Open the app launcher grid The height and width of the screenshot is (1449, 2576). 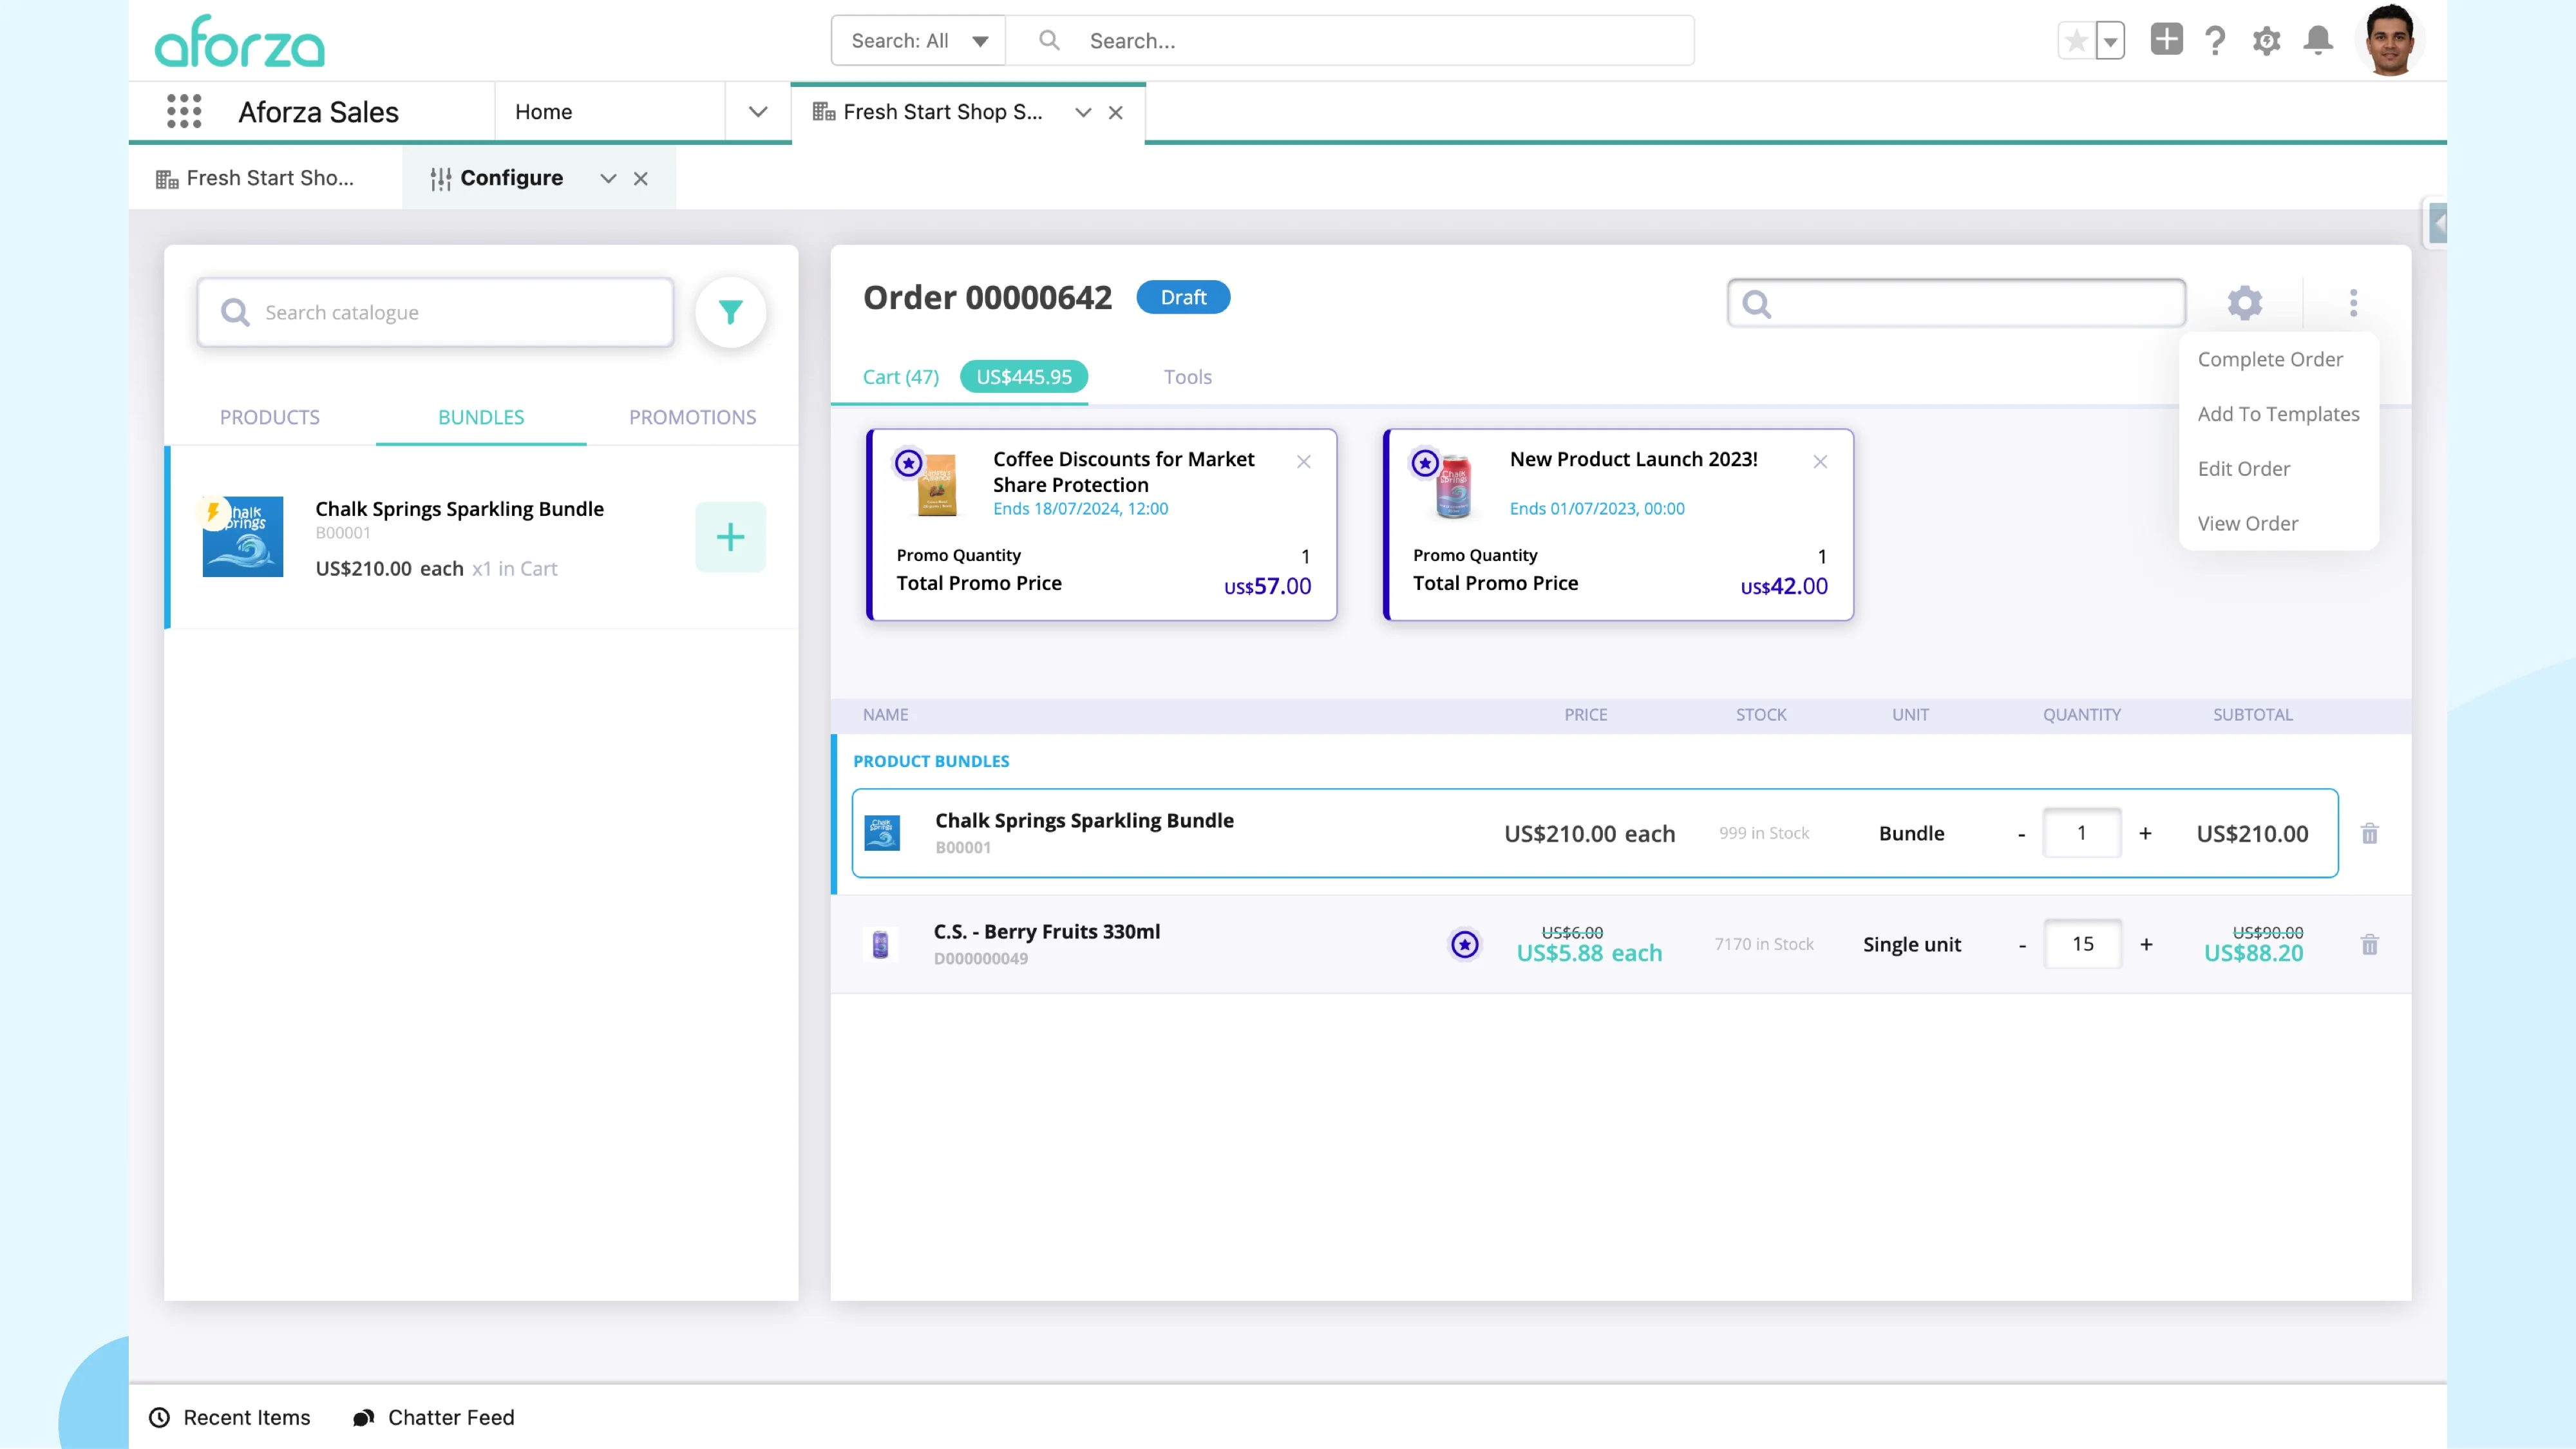pos(184,111)
